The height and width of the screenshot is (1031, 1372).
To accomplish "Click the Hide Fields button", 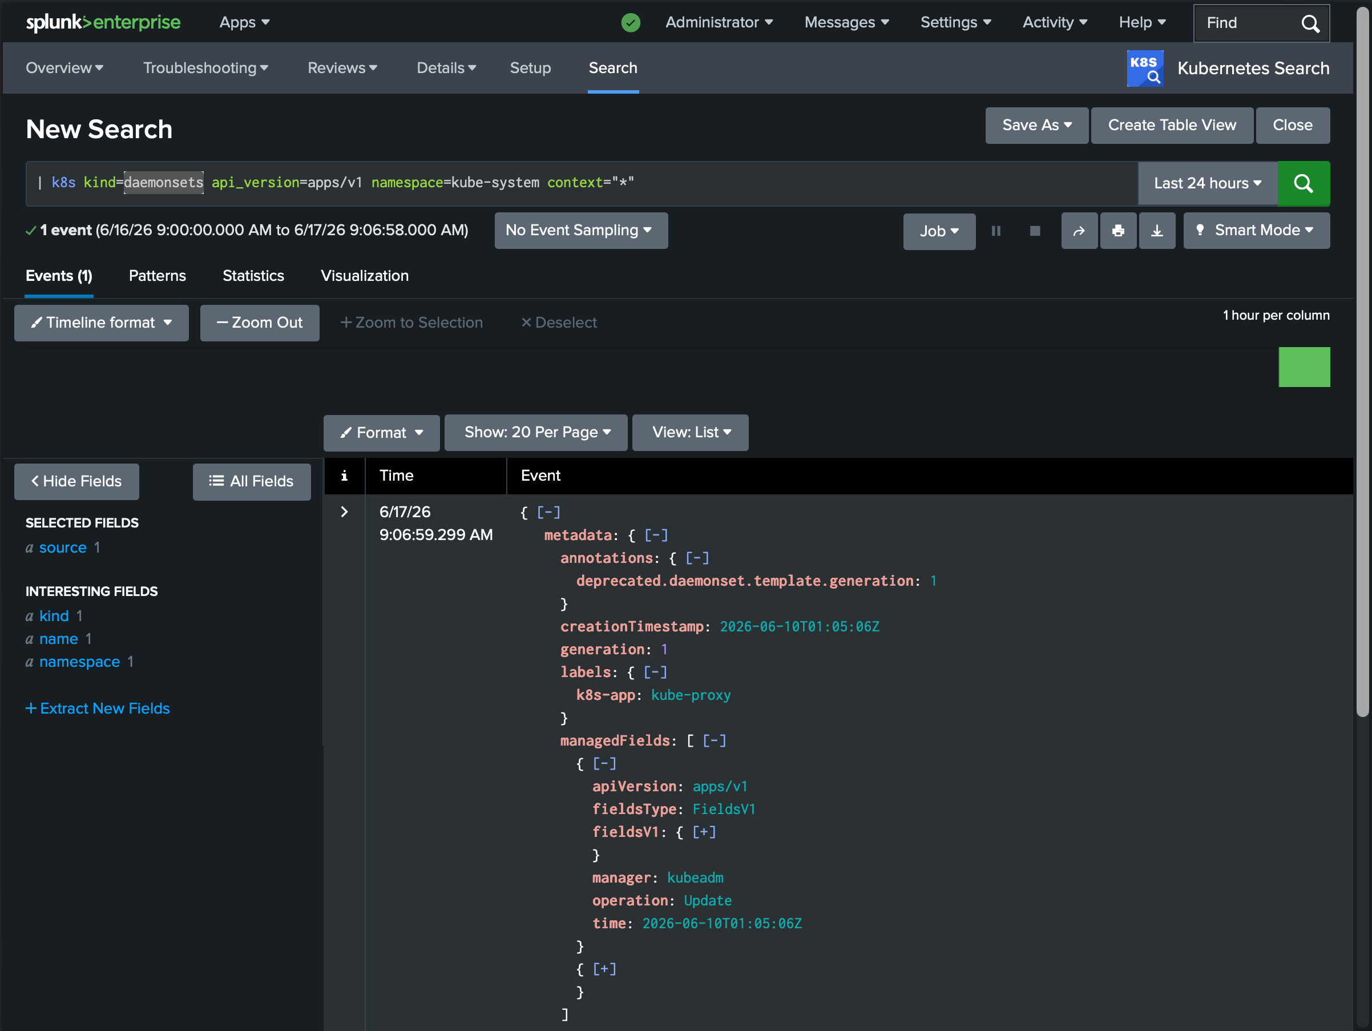I will (x=76, y=481).
